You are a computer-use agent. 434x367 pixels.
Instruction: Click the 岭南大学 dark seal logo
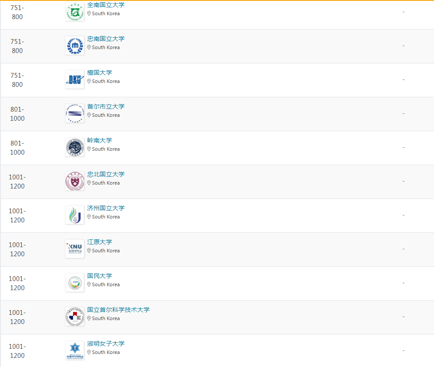[75, 147]
